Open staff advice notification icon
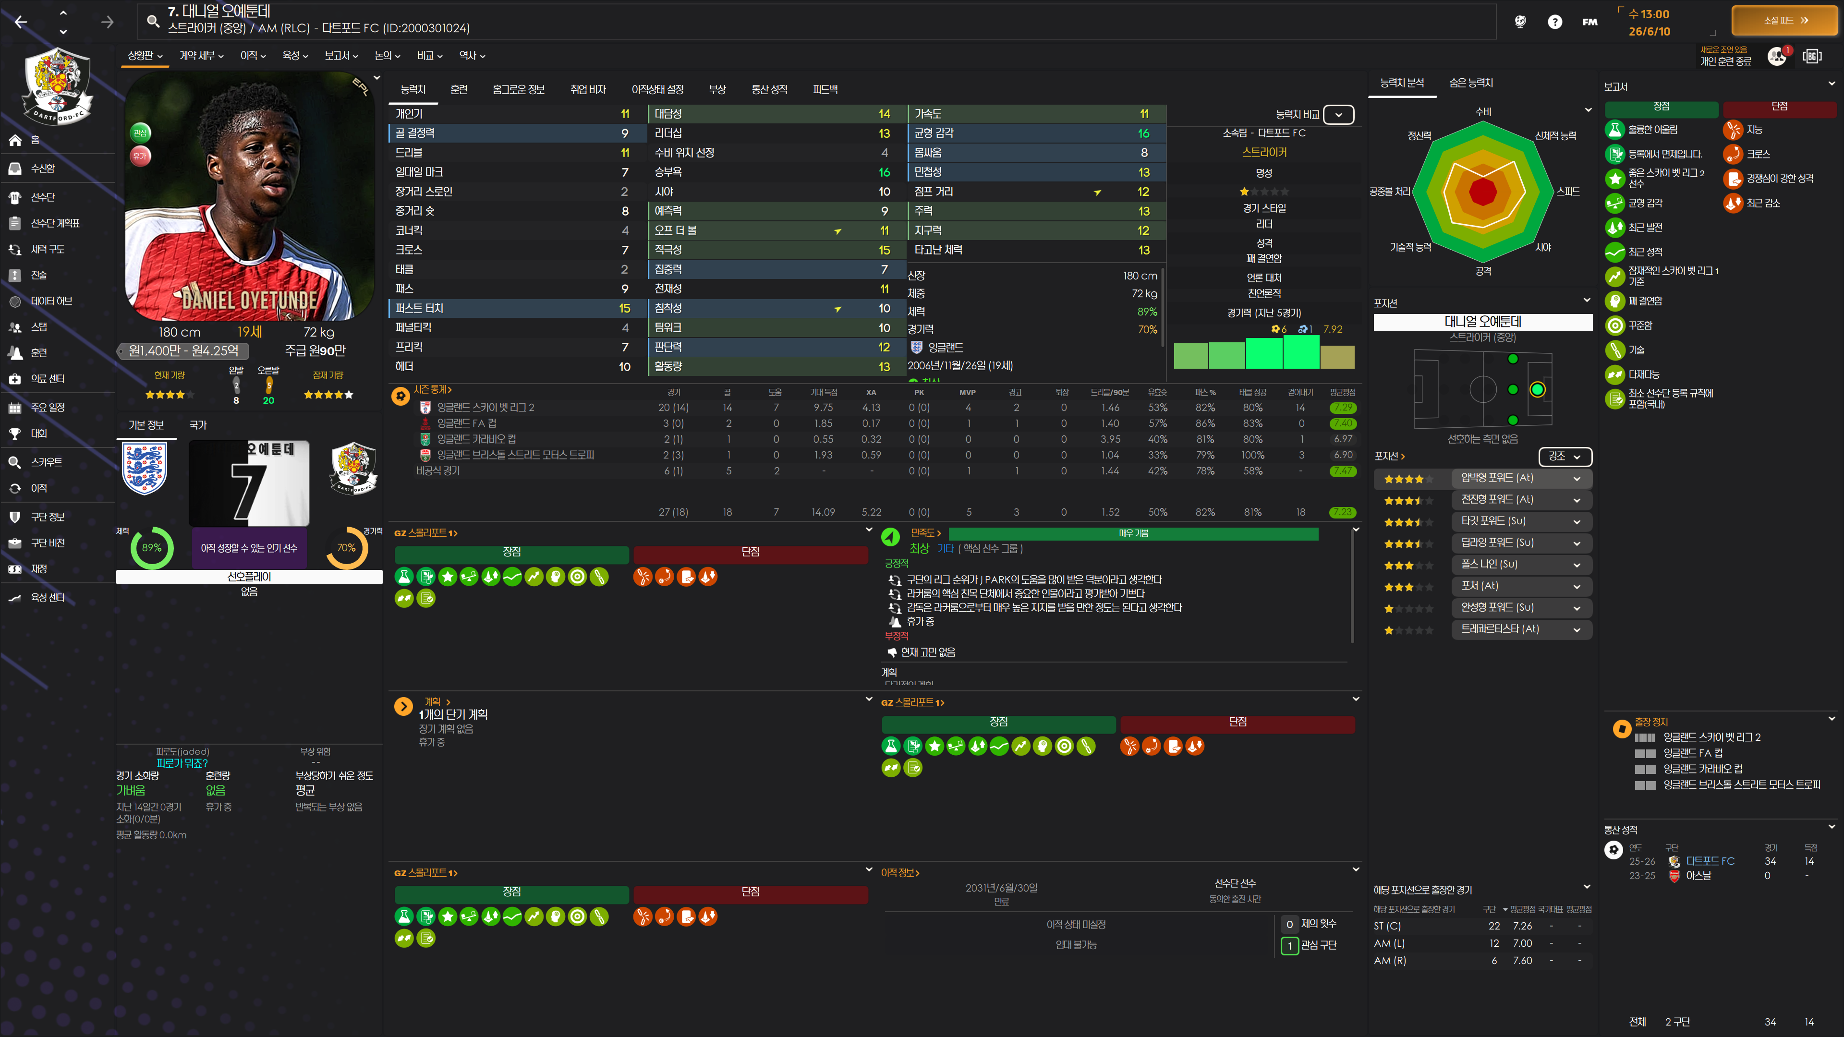 tap(1777, 56)
